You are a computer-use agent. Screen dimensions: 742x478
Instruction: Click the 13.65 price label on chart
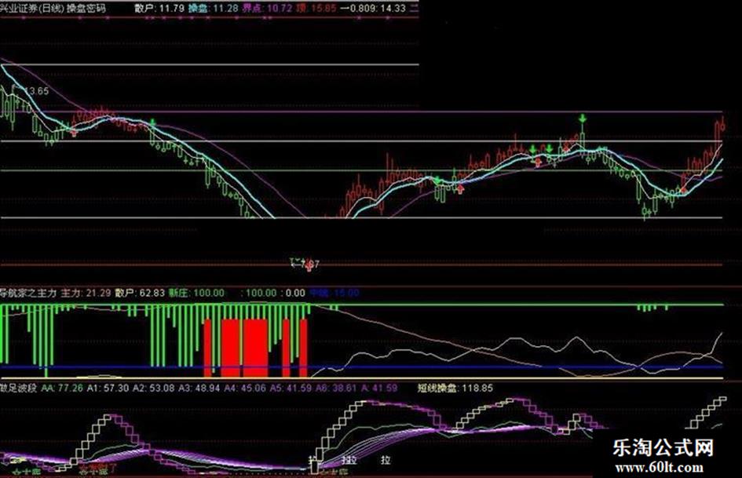36,91
